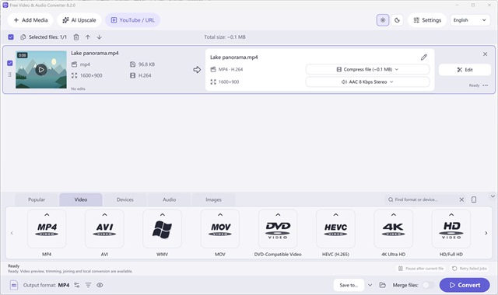This screenshot has height=295, width=498.
Task: Toggle the preview eye icon
Action: (x=100, y=285)
